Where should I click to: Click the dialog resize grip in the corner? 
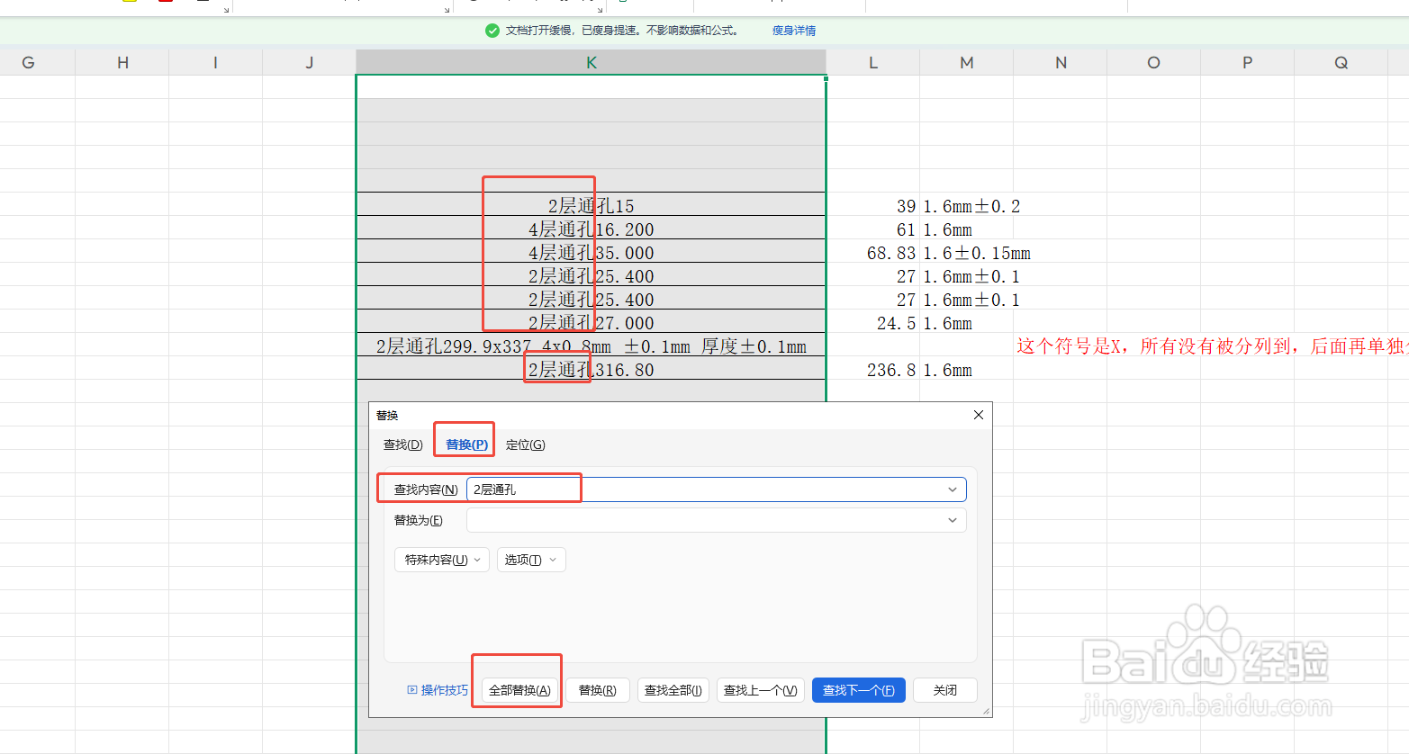[986, 711]
